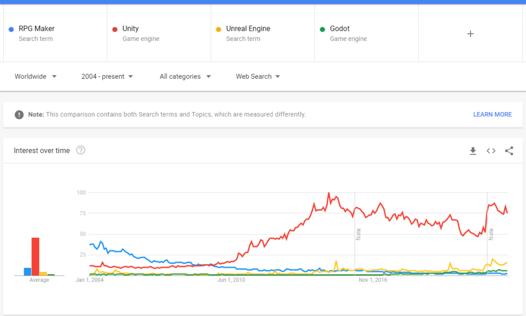526x316 pixels.
Task: Download the Interest over time data
Action: pos(473,151)
